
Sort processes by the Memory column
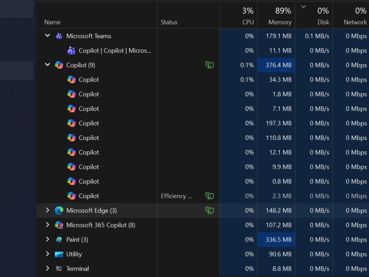[x=279, y=22]
